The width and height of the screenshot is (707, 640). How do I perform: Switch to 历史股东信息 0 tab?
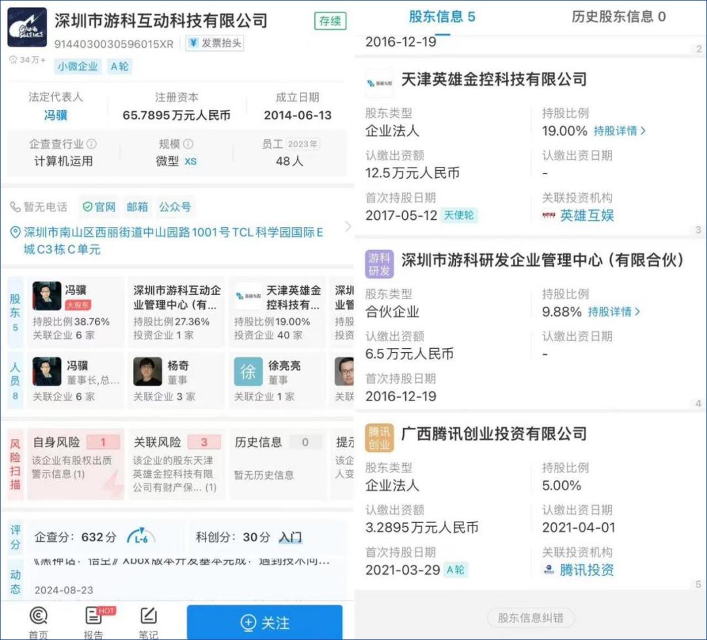pyautogui.click(x=619, y=17)
